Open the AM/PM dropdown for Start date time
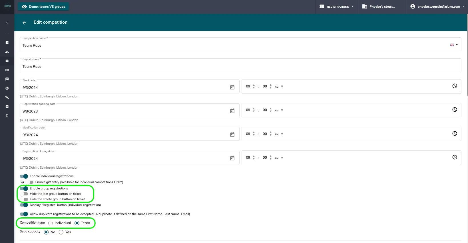This screenshot has height=243, width=468. click(279, 87)
